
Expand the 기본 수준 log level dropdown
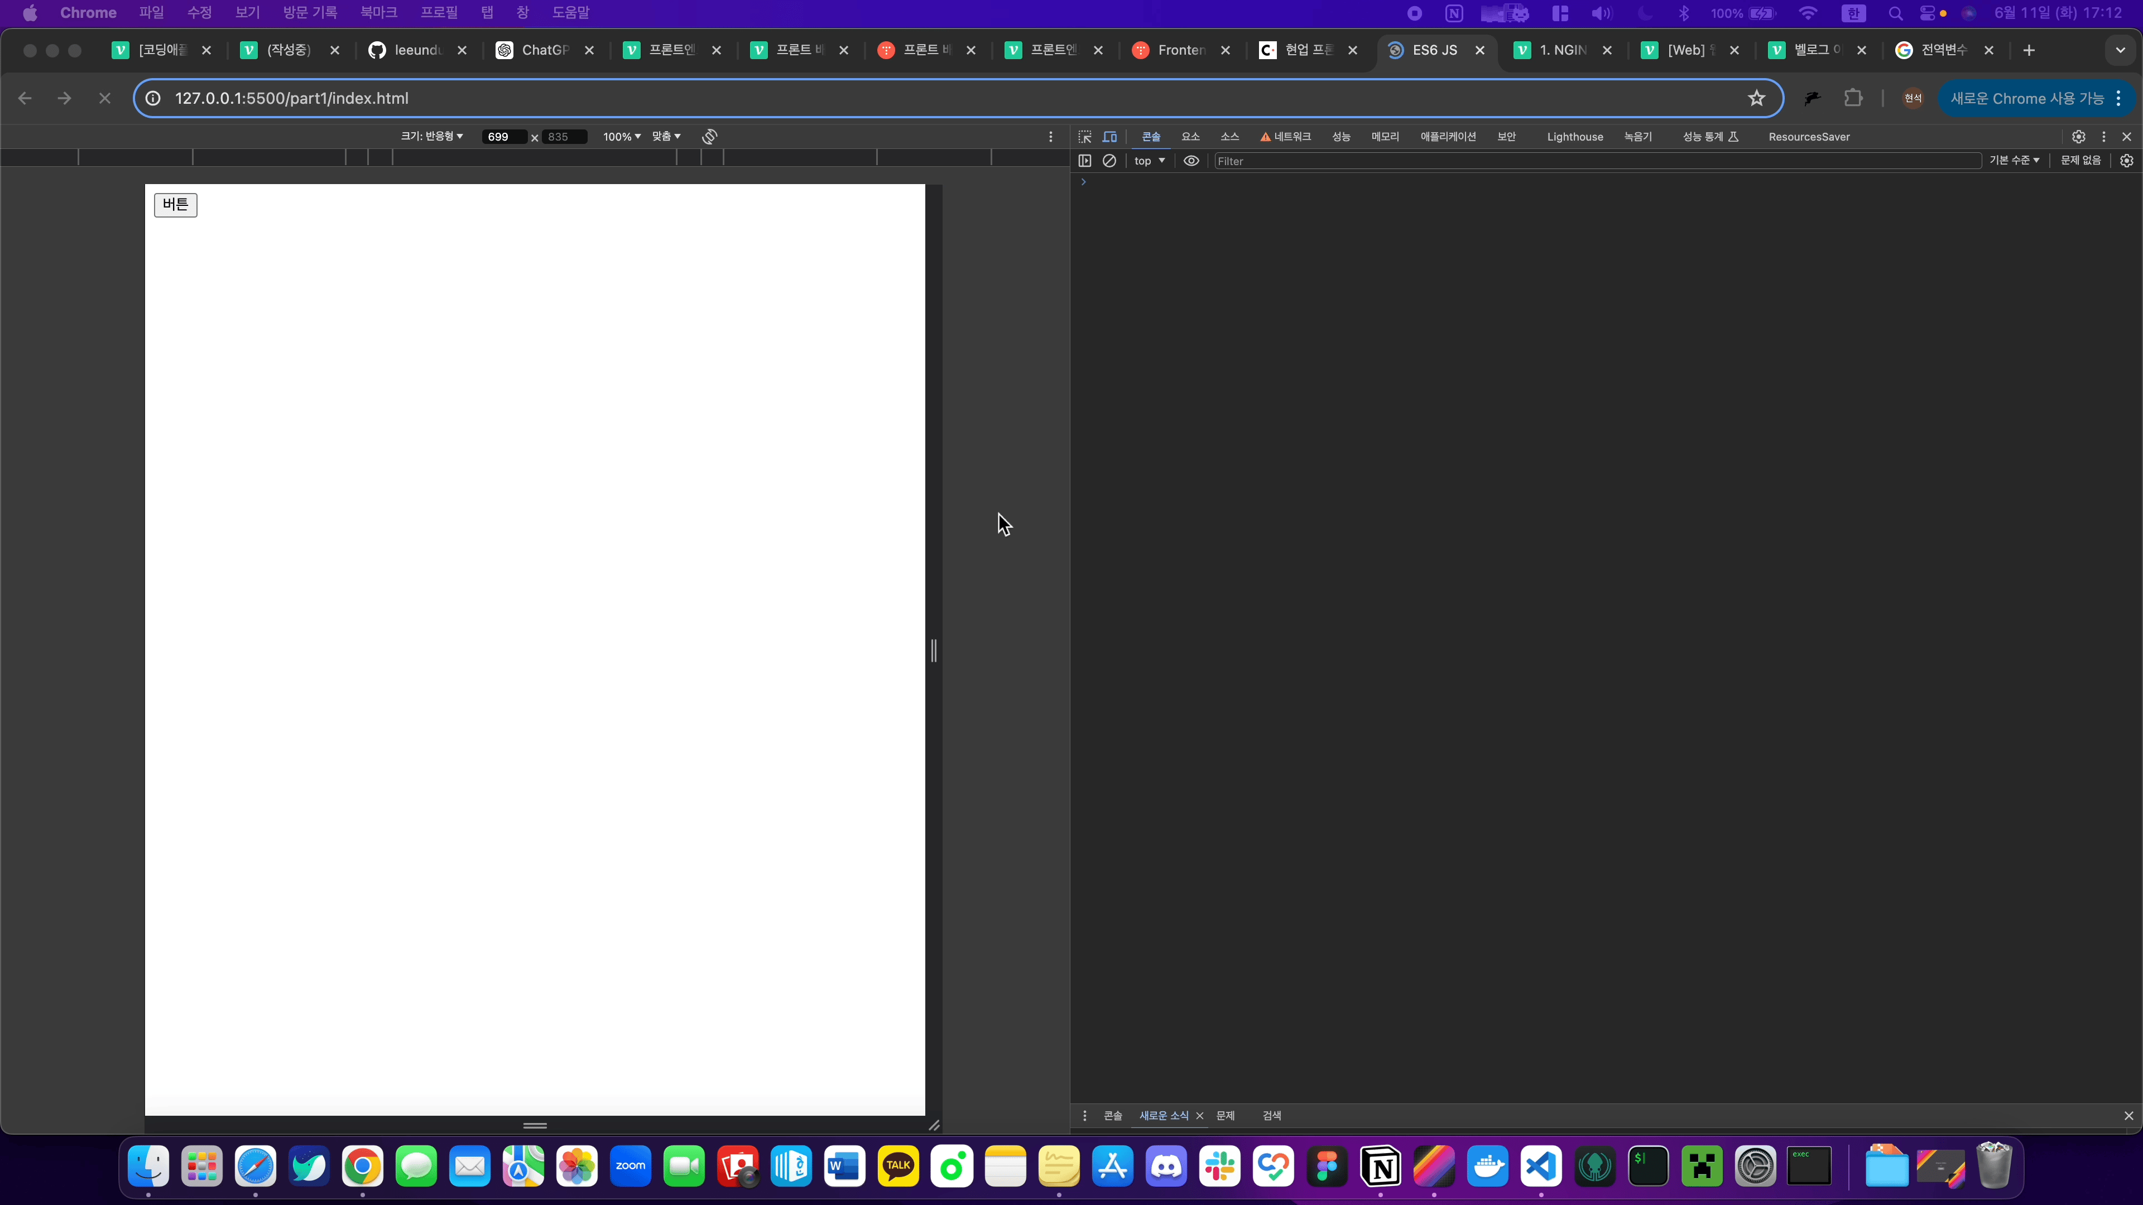(x=2014, y=161)
